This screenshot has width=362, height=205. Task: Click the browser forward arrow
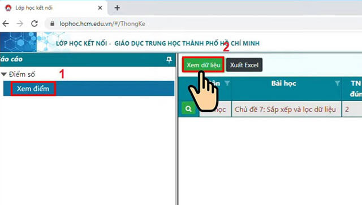[20, 24]
